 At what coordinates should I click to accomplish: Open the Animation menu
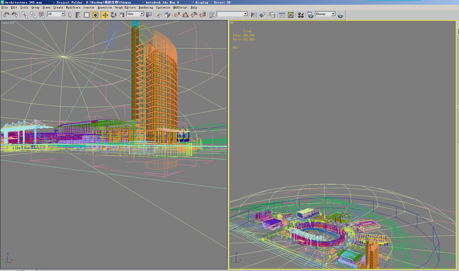pos(105,8)
